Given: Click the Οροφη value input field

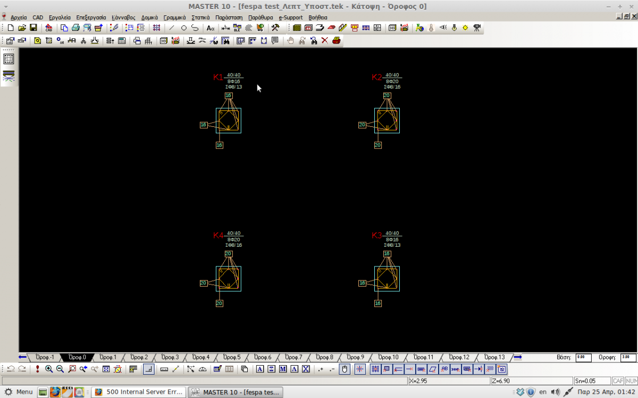Looking at the screenshot, I should point(628,357).
